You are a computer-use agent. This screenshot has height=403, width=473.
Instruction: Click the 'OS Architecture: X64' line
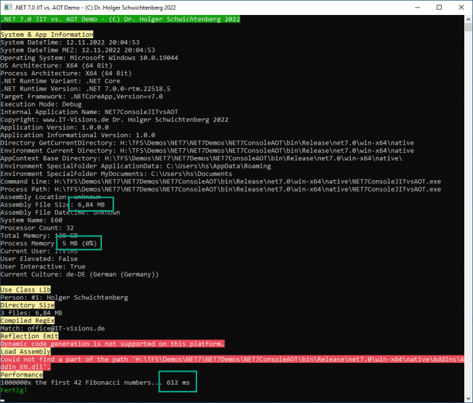(56, 65)
